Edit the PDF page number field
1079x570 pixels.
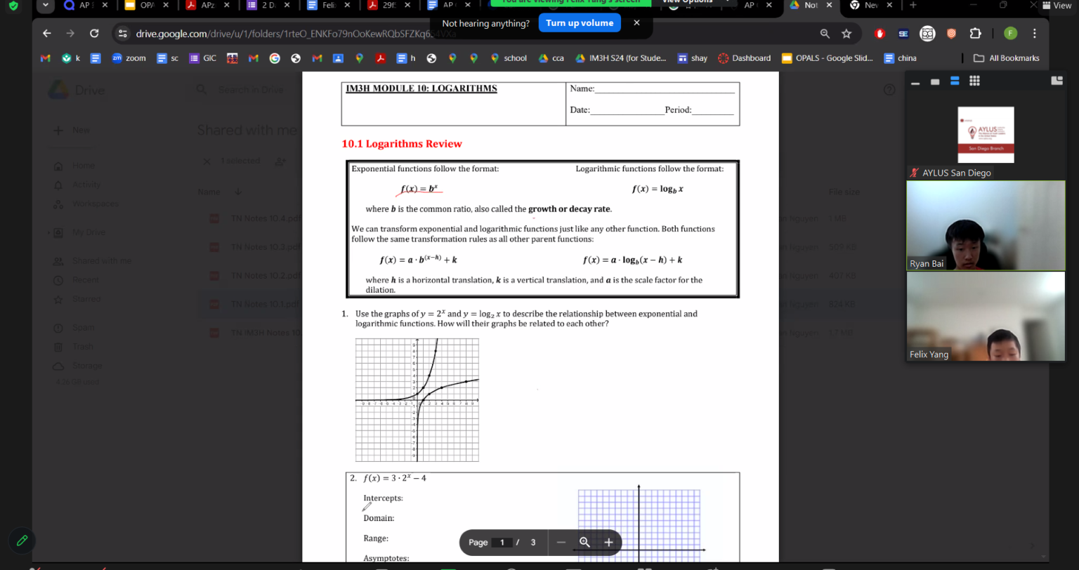[x=502, y=543]
